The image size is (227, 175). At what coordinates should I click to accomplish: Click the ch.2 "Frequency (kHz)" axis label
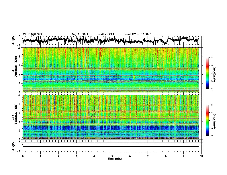[x=15, y=114]
